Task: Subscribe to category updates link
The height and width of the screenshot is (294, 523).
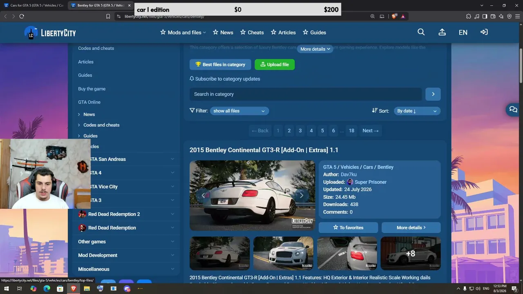Action: coord(225,79)
